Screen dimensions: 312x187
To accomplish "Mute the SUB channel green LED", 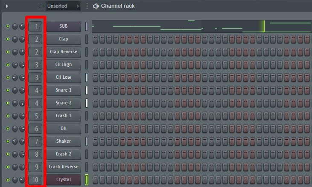I will pos(8,26).
